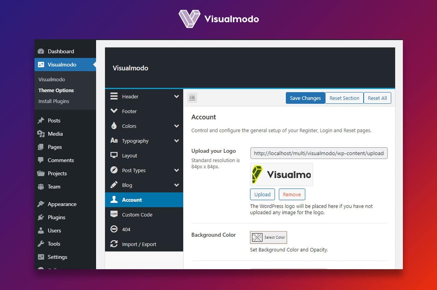Screen dimensions: 437x290
Task: Expand the Header section chevron
Action: coord(177,97)
